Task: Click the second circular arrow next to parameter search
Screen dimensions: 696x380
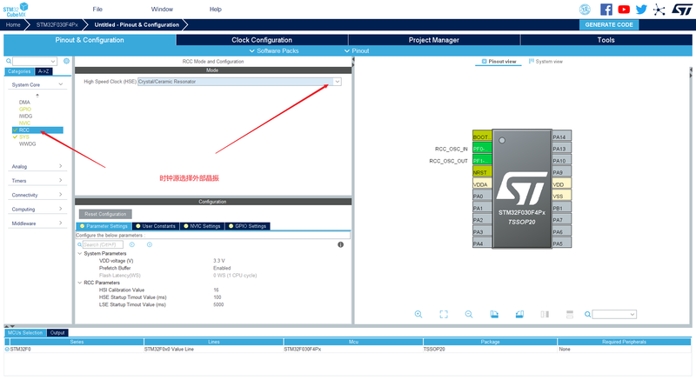Action: tap(150, 244)
